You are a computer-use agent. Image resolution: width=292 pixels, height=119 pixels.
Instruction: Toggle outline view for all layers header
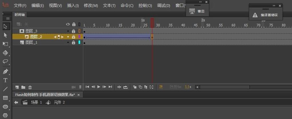coord(79,24)
